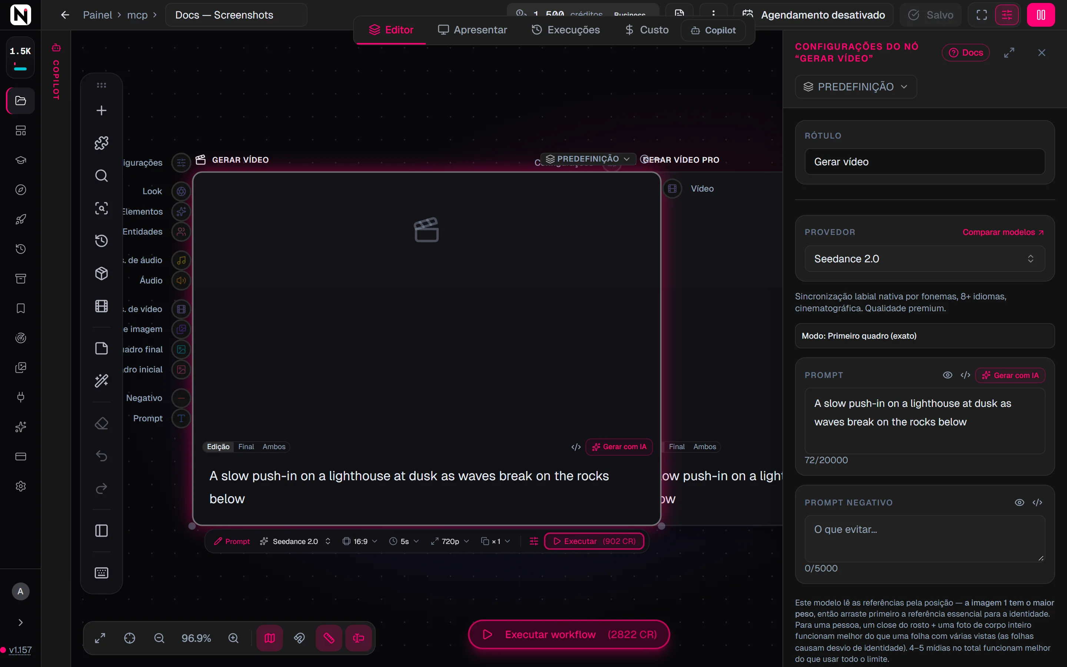Click the zoom out magnifier
This screenshot has height=667, width=1067.
(x=159, y=638)
